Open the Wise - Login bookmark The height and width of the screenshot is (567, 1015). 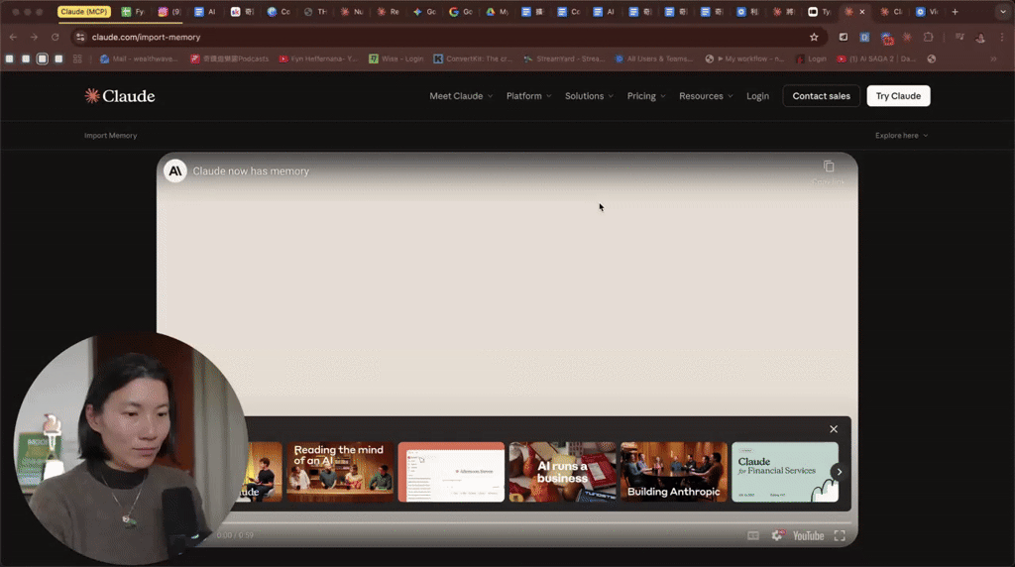396,58
